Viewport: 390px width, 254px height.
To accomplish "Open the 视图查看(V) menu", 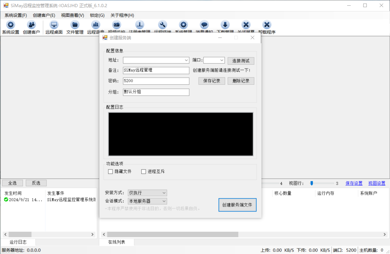I will click(72, 15).
